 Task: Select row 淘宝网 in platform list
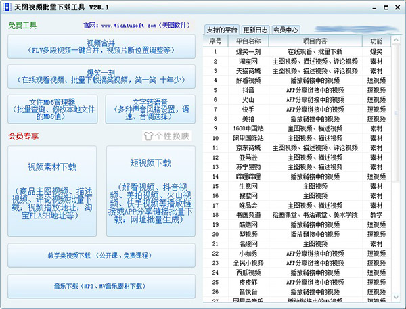(297, 62)
